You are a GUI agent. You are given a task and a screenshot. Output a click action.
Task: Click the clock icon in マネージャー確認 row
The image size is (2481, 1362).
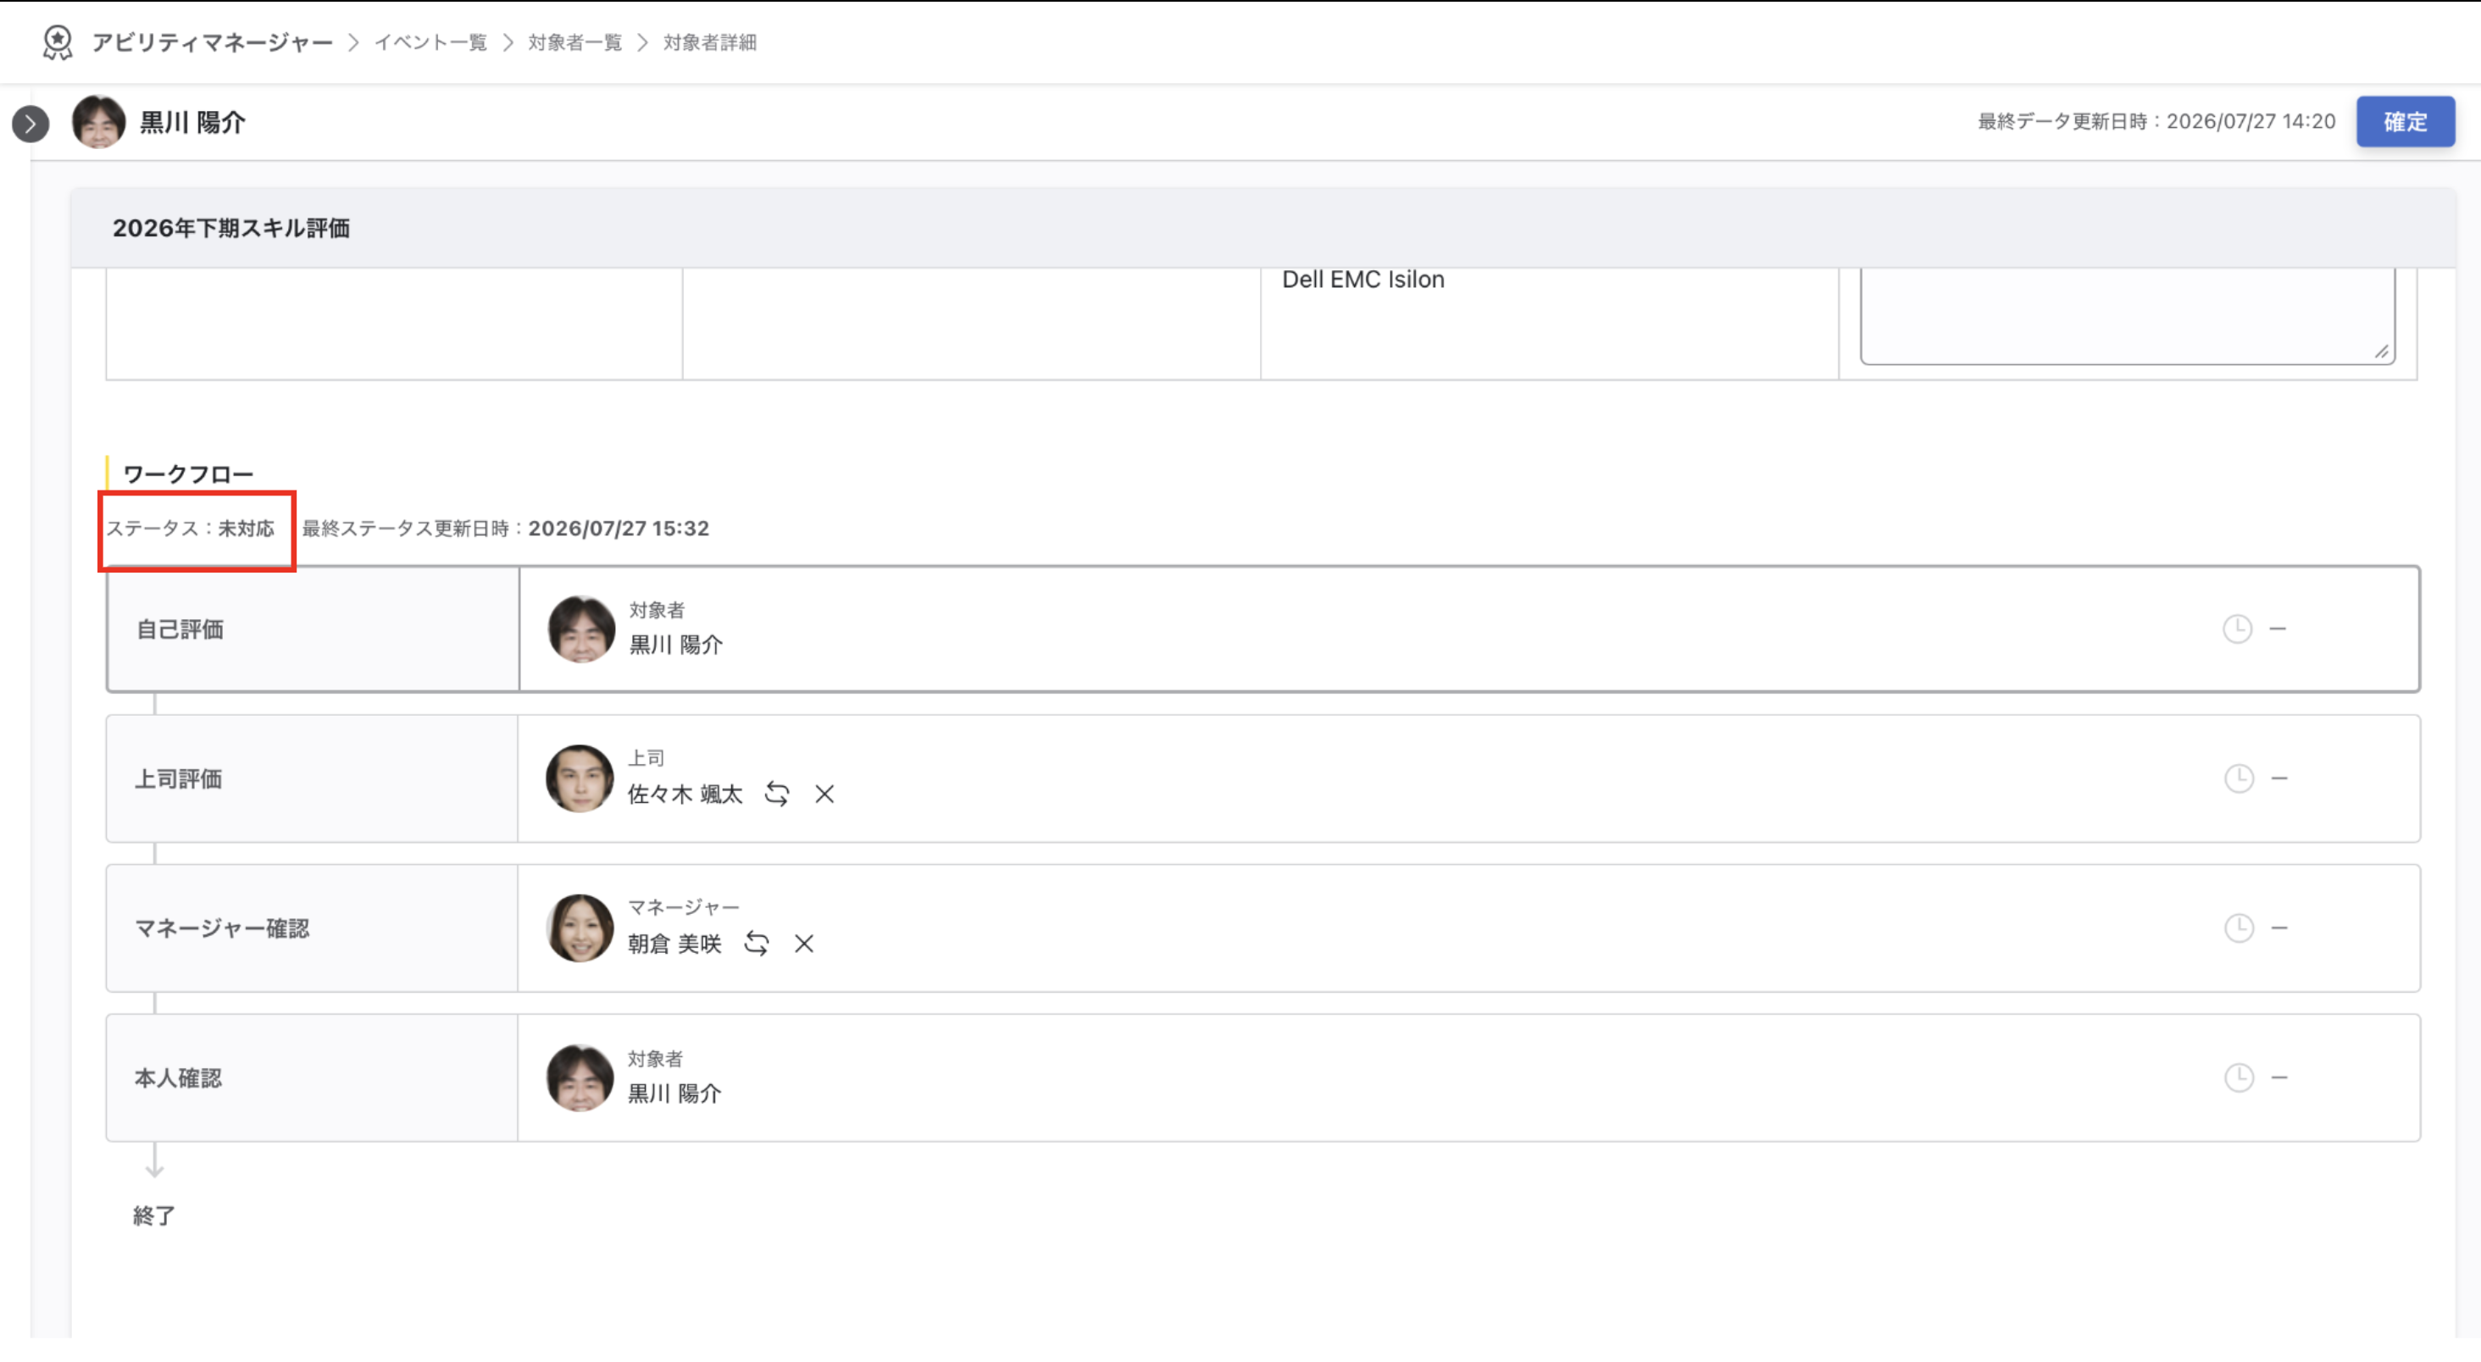coord(2240,929)
